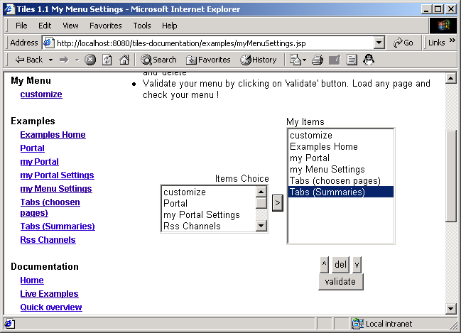This screenshot has width=461, height=333.
Task: Click the Stop loading icon
Action: (x=90, y=60)
